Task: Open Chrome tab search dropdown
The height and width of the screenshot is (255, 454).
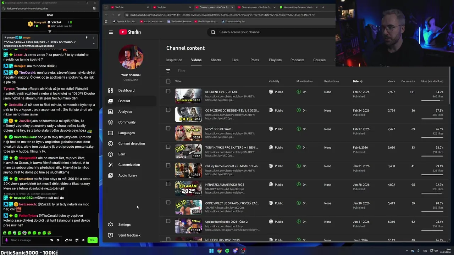Action: tap(106, 7)
